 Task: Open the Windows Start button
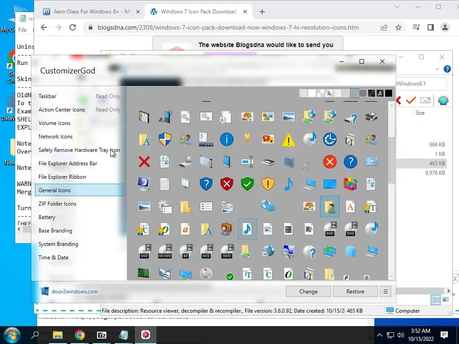pyautogui.click(x=12, y=335)
